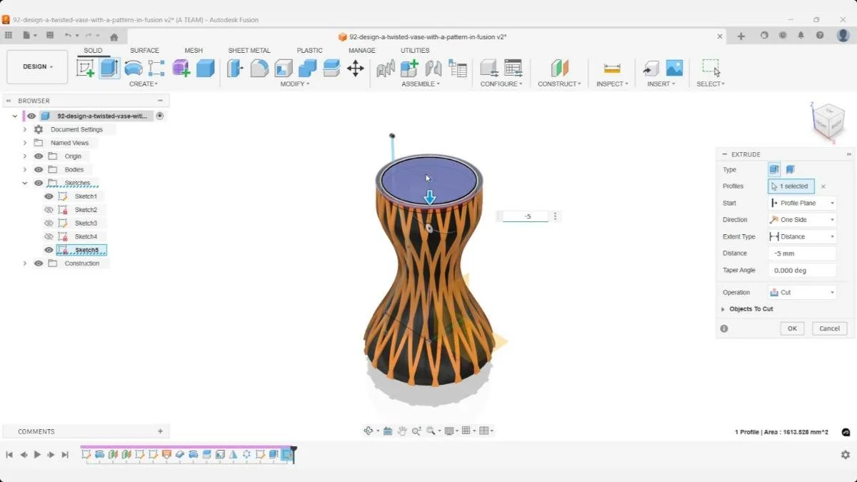Toggle visibility of Sketch1

[49, 196]
